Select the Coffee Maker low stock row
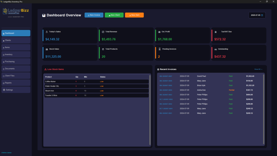Viewport: 277px width, 156px height. [x=97, y=81]
